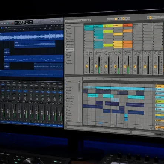The height and width of the screenshot is (164, 164).
Task: Select lime green track header in arrangement track list
Action: point(160,101)
